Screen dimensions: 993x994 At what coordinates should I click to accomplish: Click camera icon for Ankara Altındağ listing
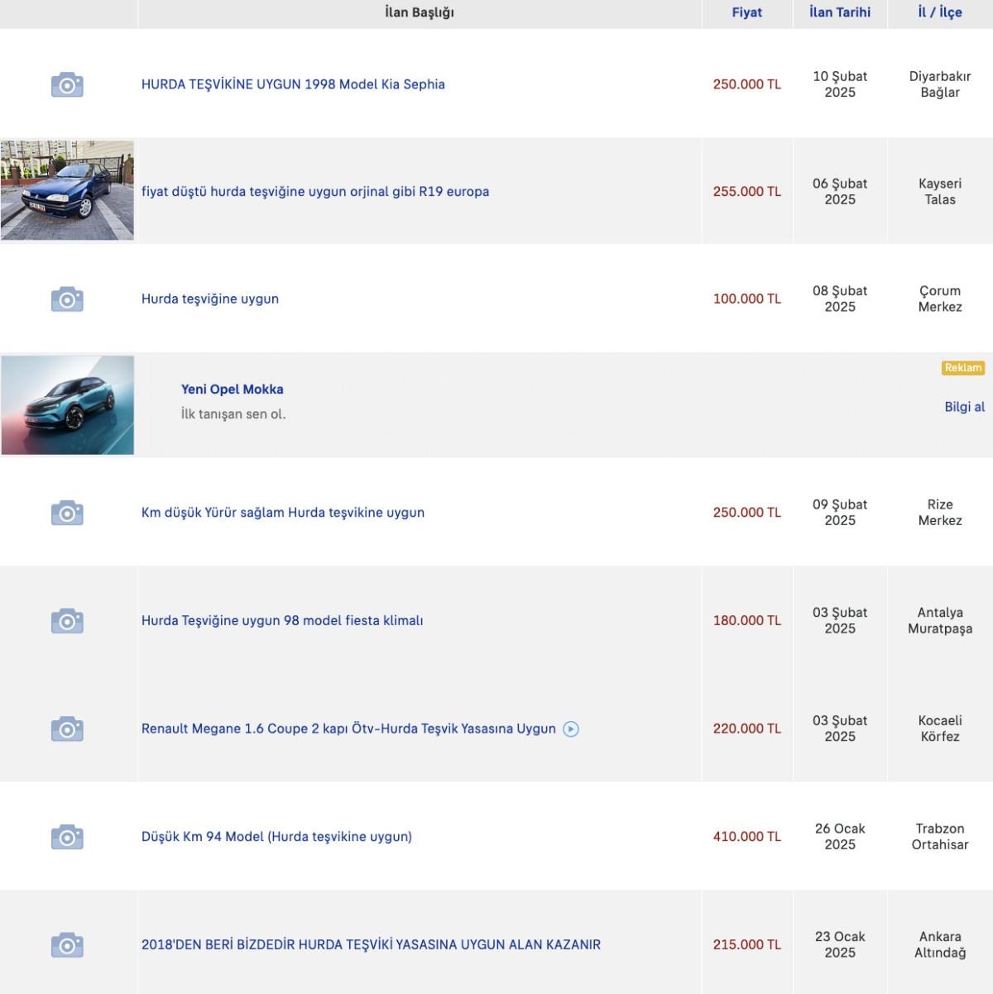click(x=67, y=945)
